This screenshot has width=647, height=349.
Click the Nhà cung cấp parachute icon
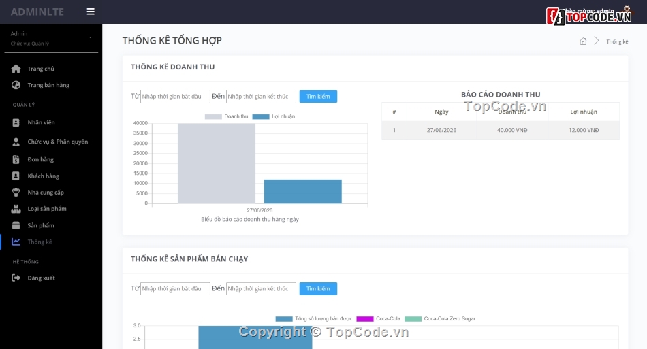[16, 193]
